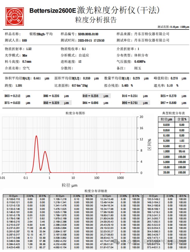The height and width of the screenshot is (252, 190).
Task: Click the taller red peak on chart
Action: coord(36,137)
